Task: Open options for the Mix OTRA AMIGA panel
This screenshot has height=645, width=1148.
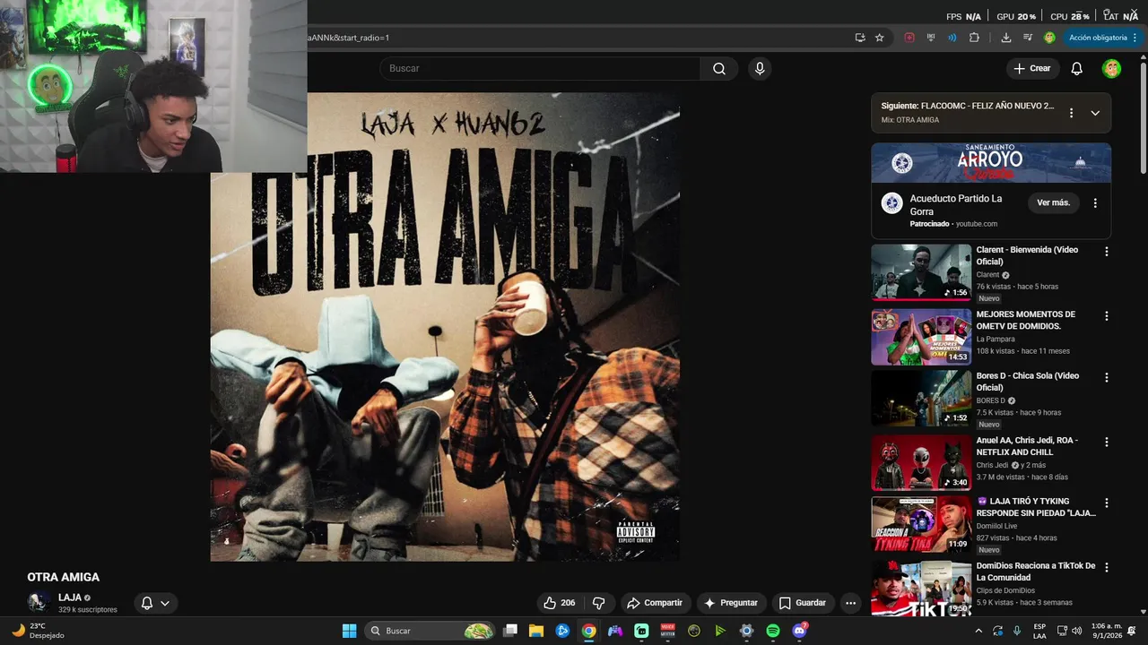Action: (x=1071, y=113)
